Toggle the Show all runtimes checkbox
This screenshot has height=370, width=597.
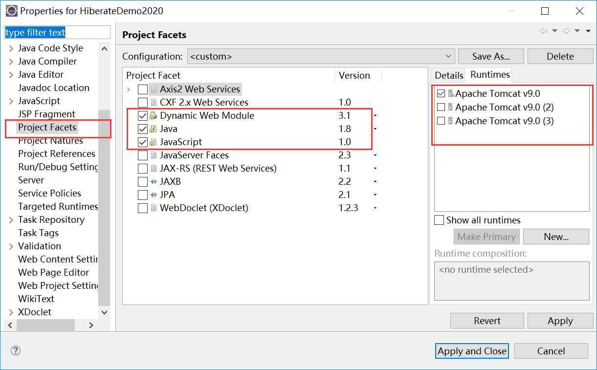(439, 220)
